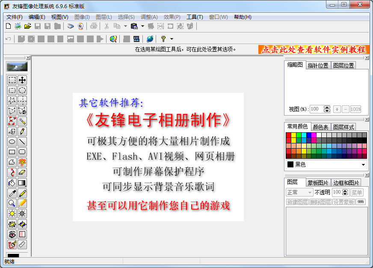Switch to the 颜色表 tab
373x268 pixels.
click(x=320, y=127)
